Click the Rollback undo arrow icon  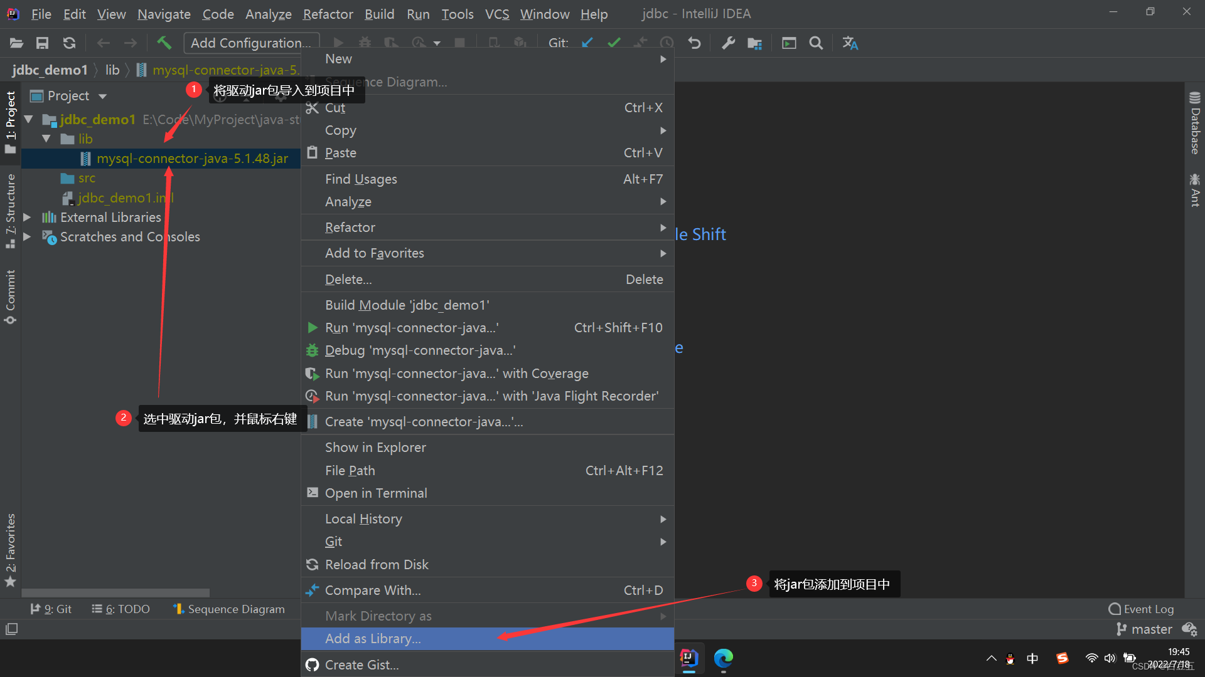(694, 43)
